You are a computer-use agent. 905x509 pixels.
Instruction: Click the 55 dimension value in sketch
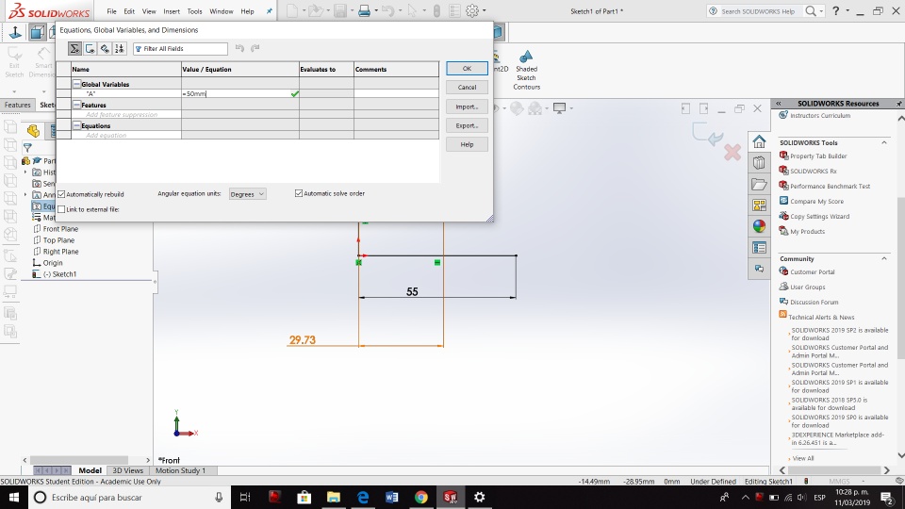(x=412, y=291)
